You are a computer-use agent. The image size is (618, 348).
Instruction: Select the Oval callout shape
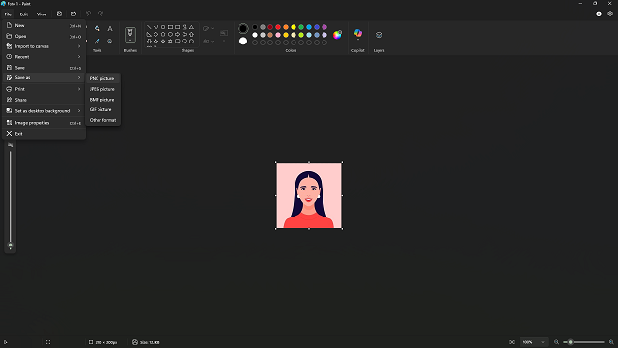click(x=184, y=41)
